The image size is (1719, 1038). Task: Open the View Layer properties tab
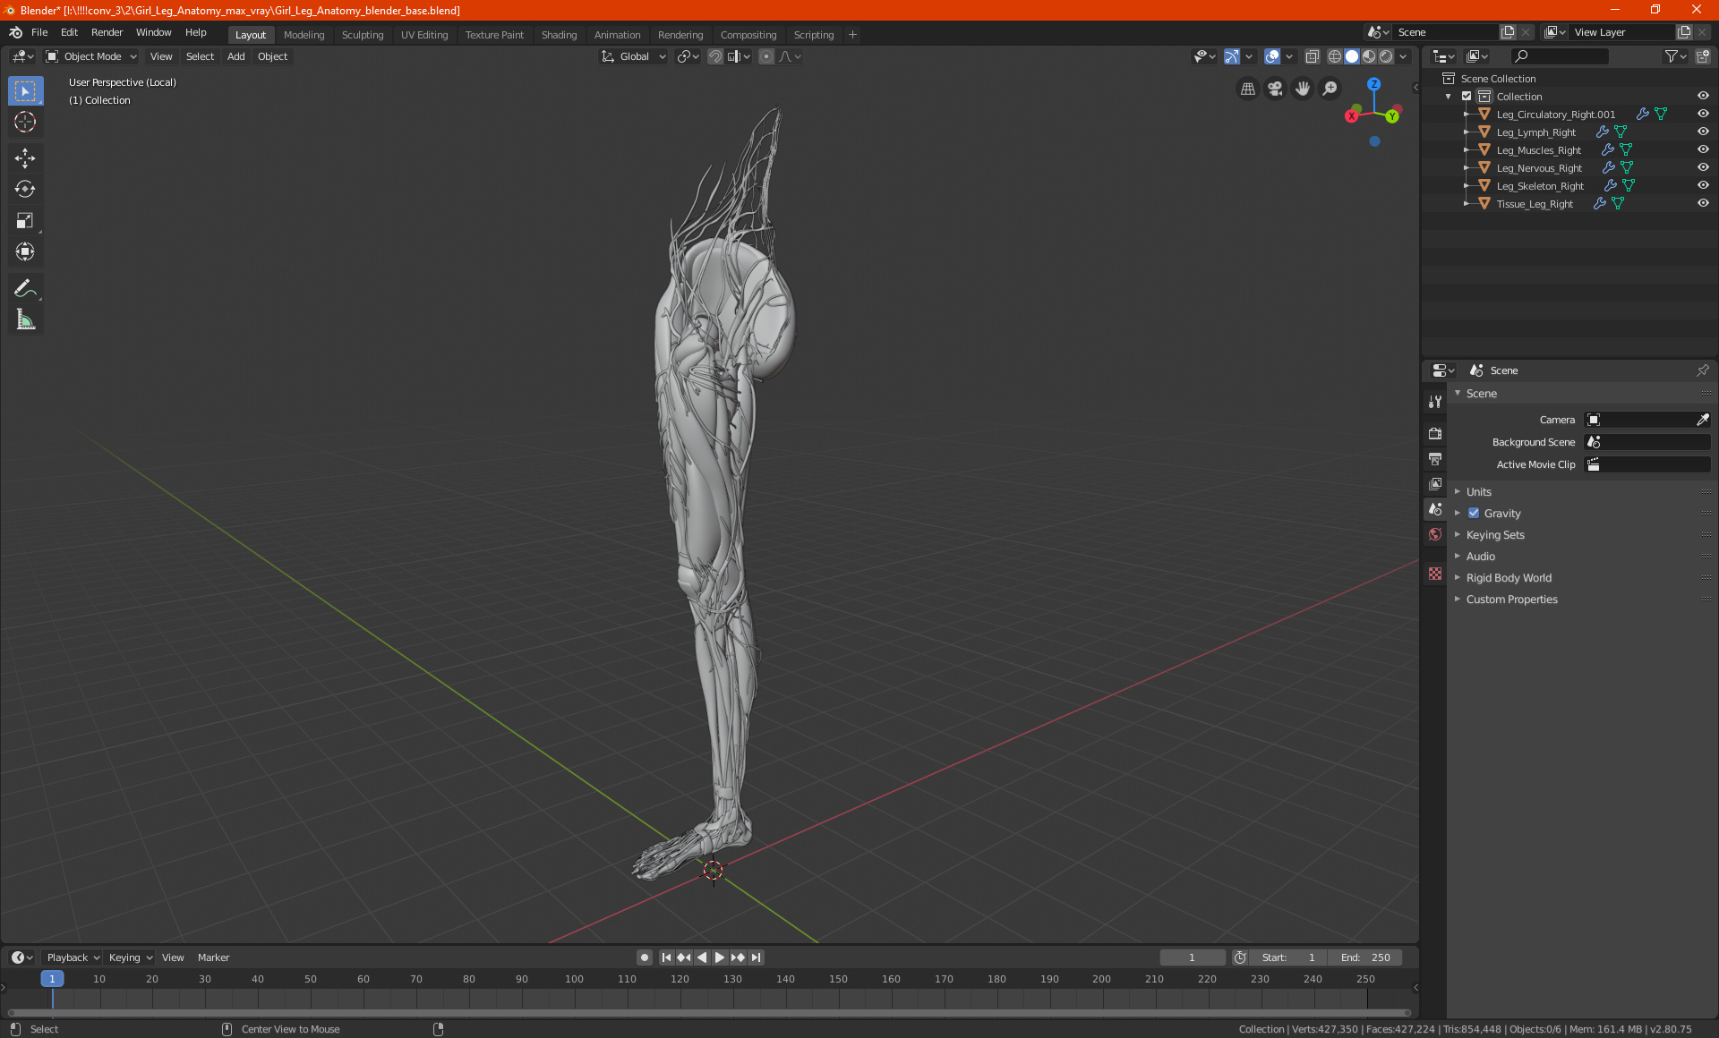coord(1435,484)
